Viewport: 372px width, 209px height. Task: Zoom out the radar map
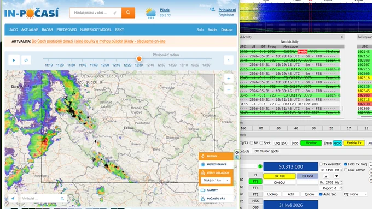click(x=229, y=89)
